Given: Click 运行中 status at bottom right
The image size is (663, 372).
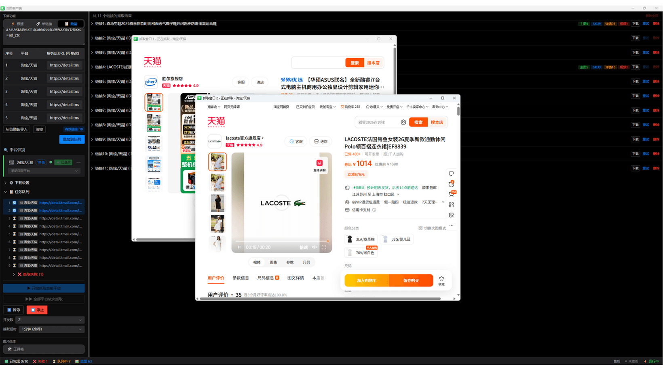Looking at the screenshot, I should 651,362.
